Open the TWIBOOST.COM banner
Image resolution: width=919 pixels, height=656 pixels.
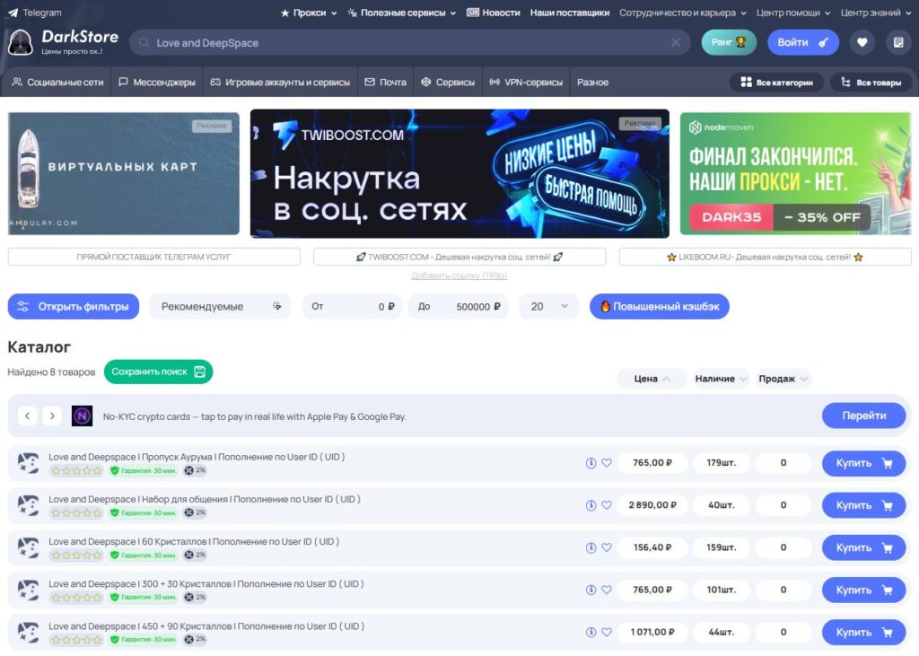[x=459, y=173]
